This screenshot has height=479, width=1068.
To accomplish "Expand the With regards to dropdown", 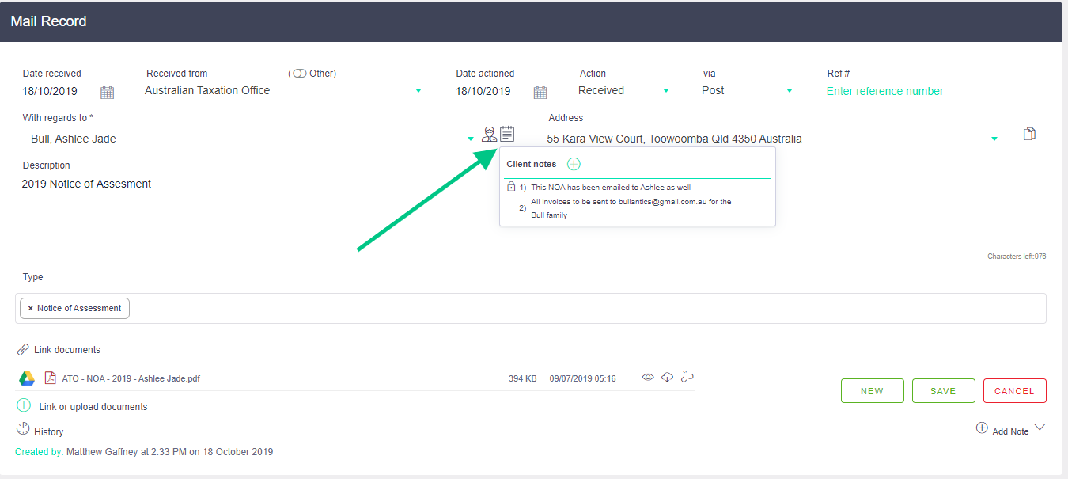I will click(x=471, y=139).
